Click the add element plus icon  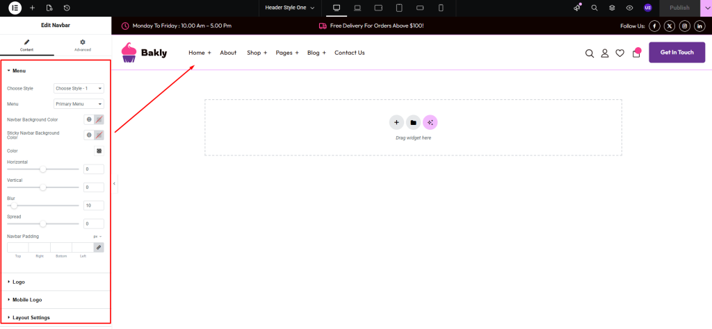(x=32, y=8)
